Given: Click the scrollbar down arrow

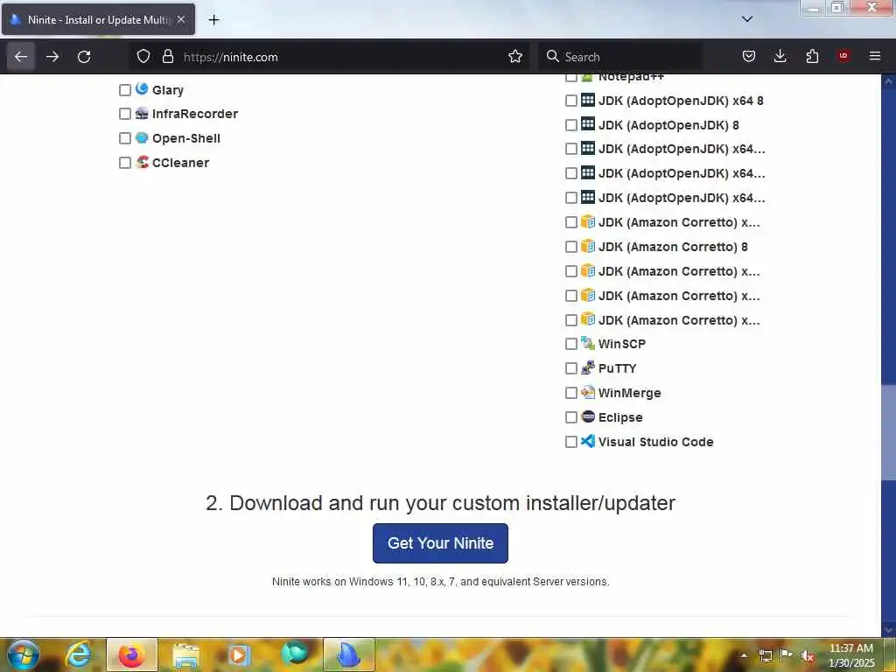Looking at the screenshot, I should coord(889,630).
